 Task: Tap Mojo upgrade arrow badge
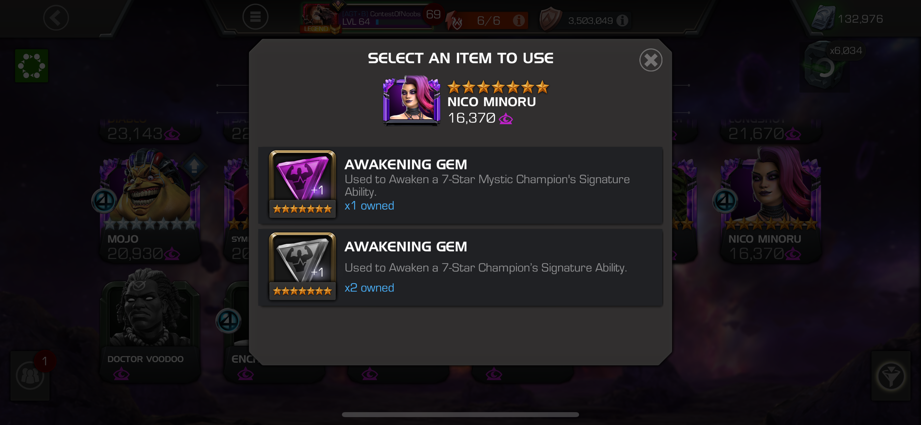pyautogui.click(x=194, y=166)
